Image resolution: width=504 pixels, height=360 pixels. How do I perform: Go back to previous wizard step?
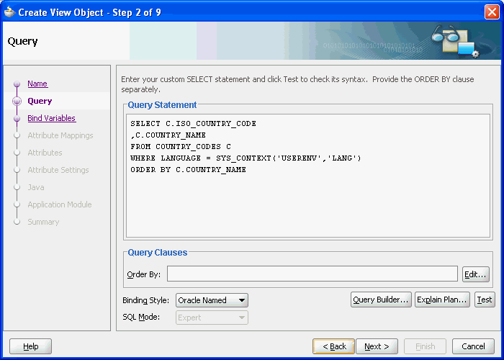pyautogui.click(x=333, y=346)
